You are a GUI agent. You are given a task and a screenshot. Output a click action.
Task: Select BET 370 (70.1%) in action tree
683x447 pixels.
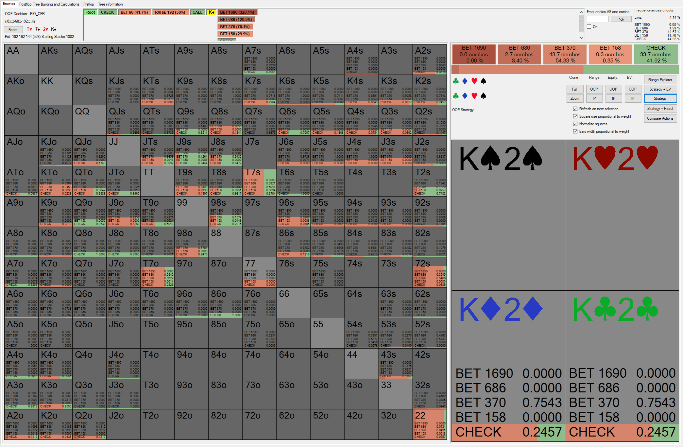(x=235, y=27)
